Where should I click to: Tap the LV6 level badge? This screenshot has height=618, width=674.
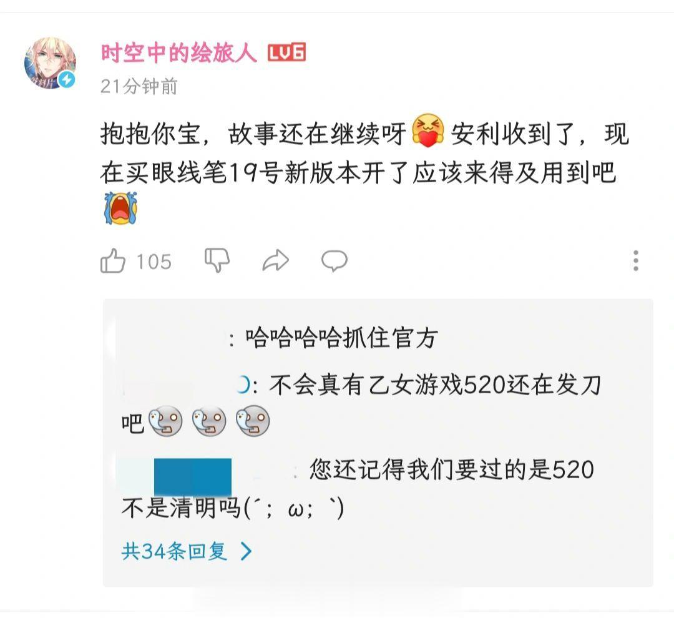pos(286,52)
